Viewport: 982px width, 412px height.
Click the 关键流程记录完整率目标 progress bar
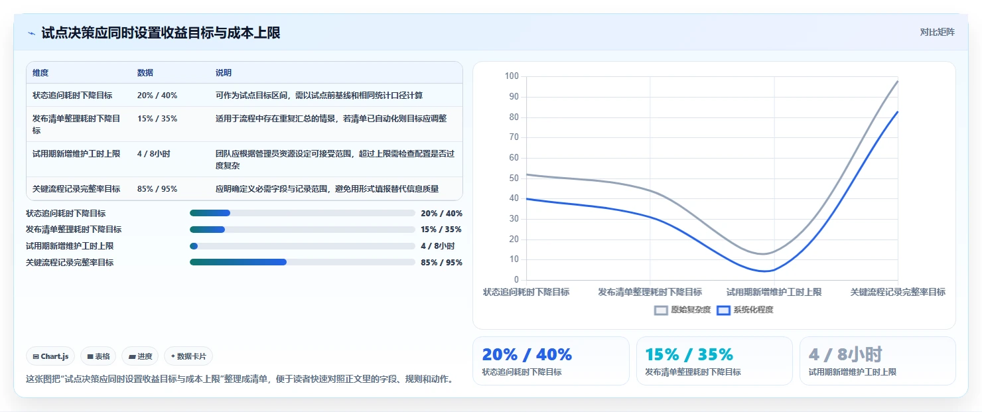coord(302,262)
